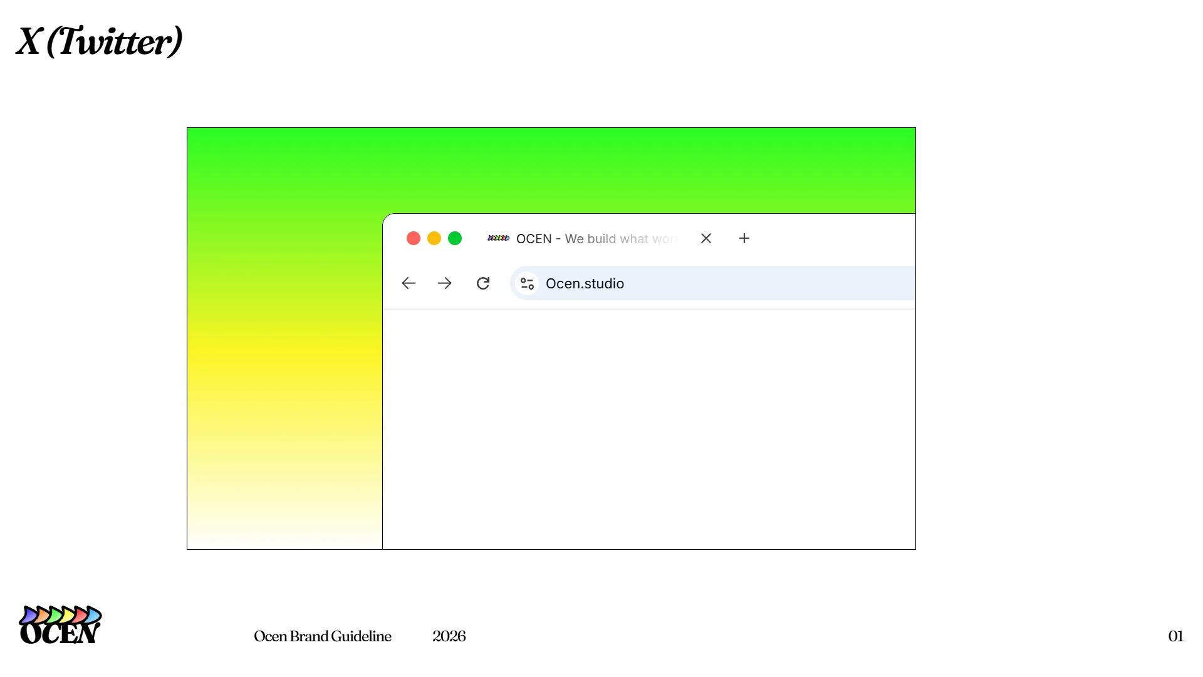Click the Ocen Brand Guideline footer text
This screenshot has height=677, width=1203.
pos(323,636)
